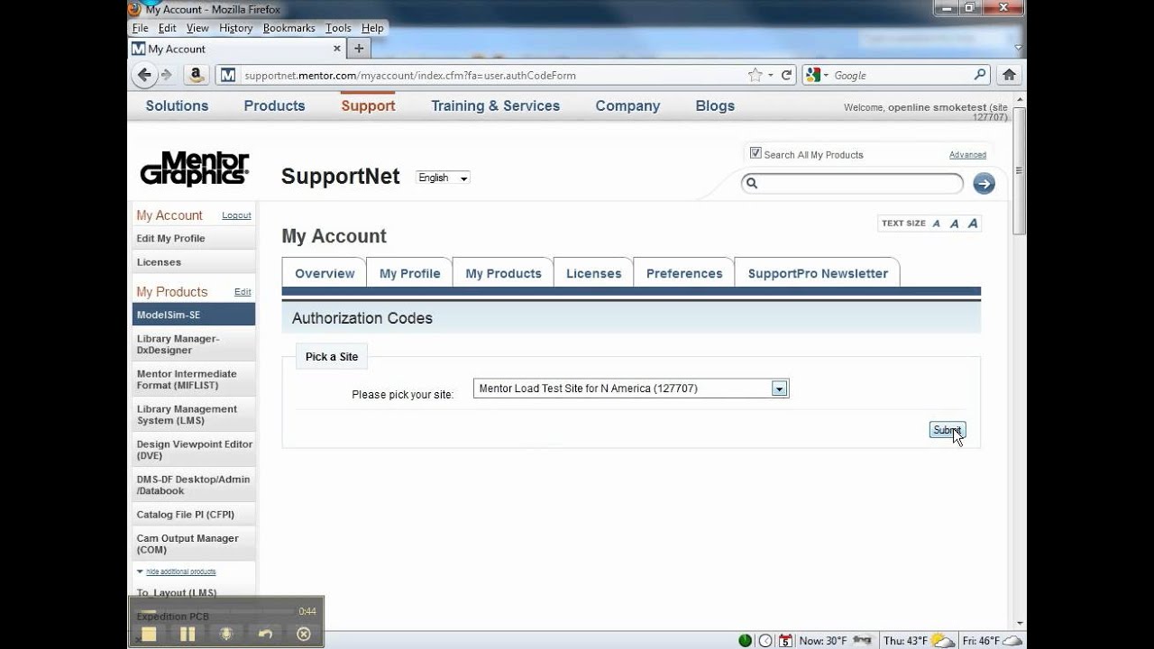The height and width of the screenshot is (649, 1154).
Task: Open the Products navigation item
Action: pos(274,105)
